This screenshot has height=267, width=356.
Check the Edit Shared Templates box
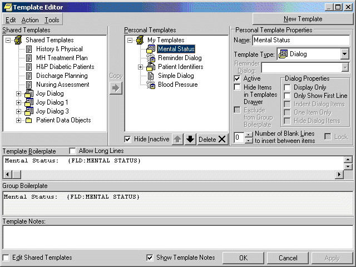coord(6,258)
